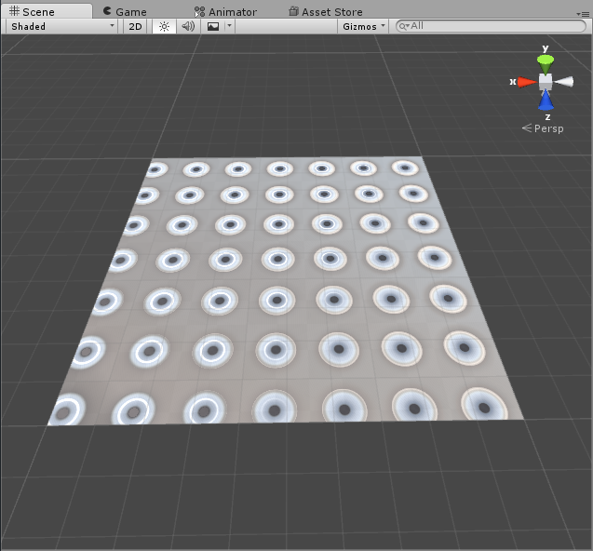Open the search filter magnifier dropdown
Screen dimensions: 593x551
point(404,26)
